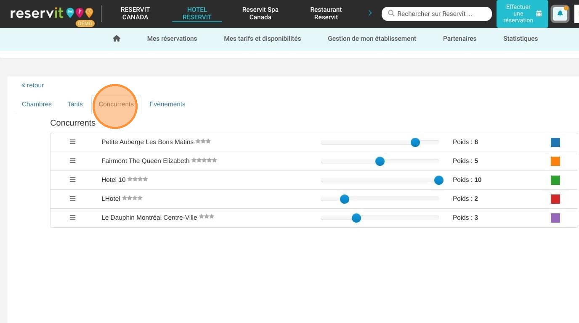Image resolution: width=579 pixels, height=323 pixels.
Task: Click Effectuer une réservation button
Action: coord(522,13)
